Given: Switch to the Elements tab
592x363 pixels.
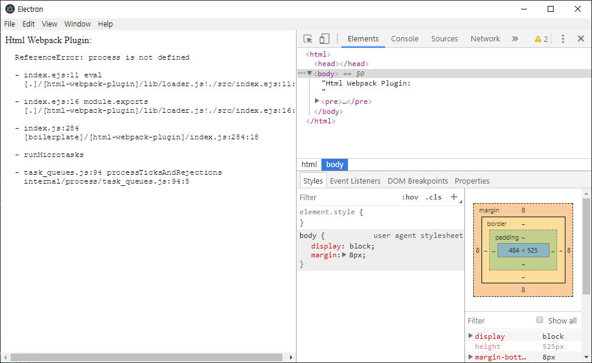Looking at the screenshot, I should tap(363, 39).
